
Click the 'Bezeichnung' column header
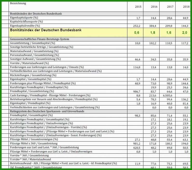(18, 3)
